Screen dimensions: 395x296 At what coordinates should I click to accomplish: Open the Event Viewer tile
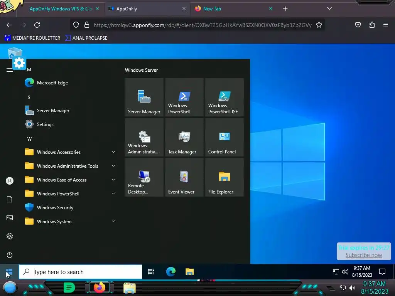(184, 177)
